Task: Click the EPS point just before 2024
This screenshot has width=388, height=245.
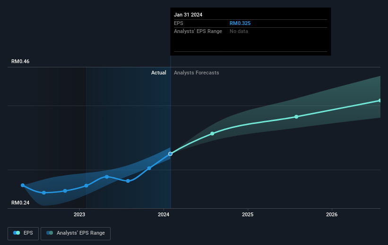Action: pyautogui.click(x=149, y=168)
